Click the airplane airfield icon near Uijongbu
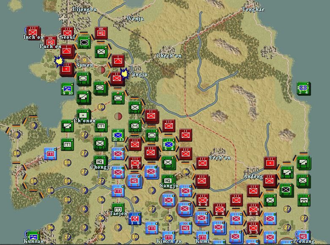The width and height of the screenshot is (330, 245). tap(63, 19)
